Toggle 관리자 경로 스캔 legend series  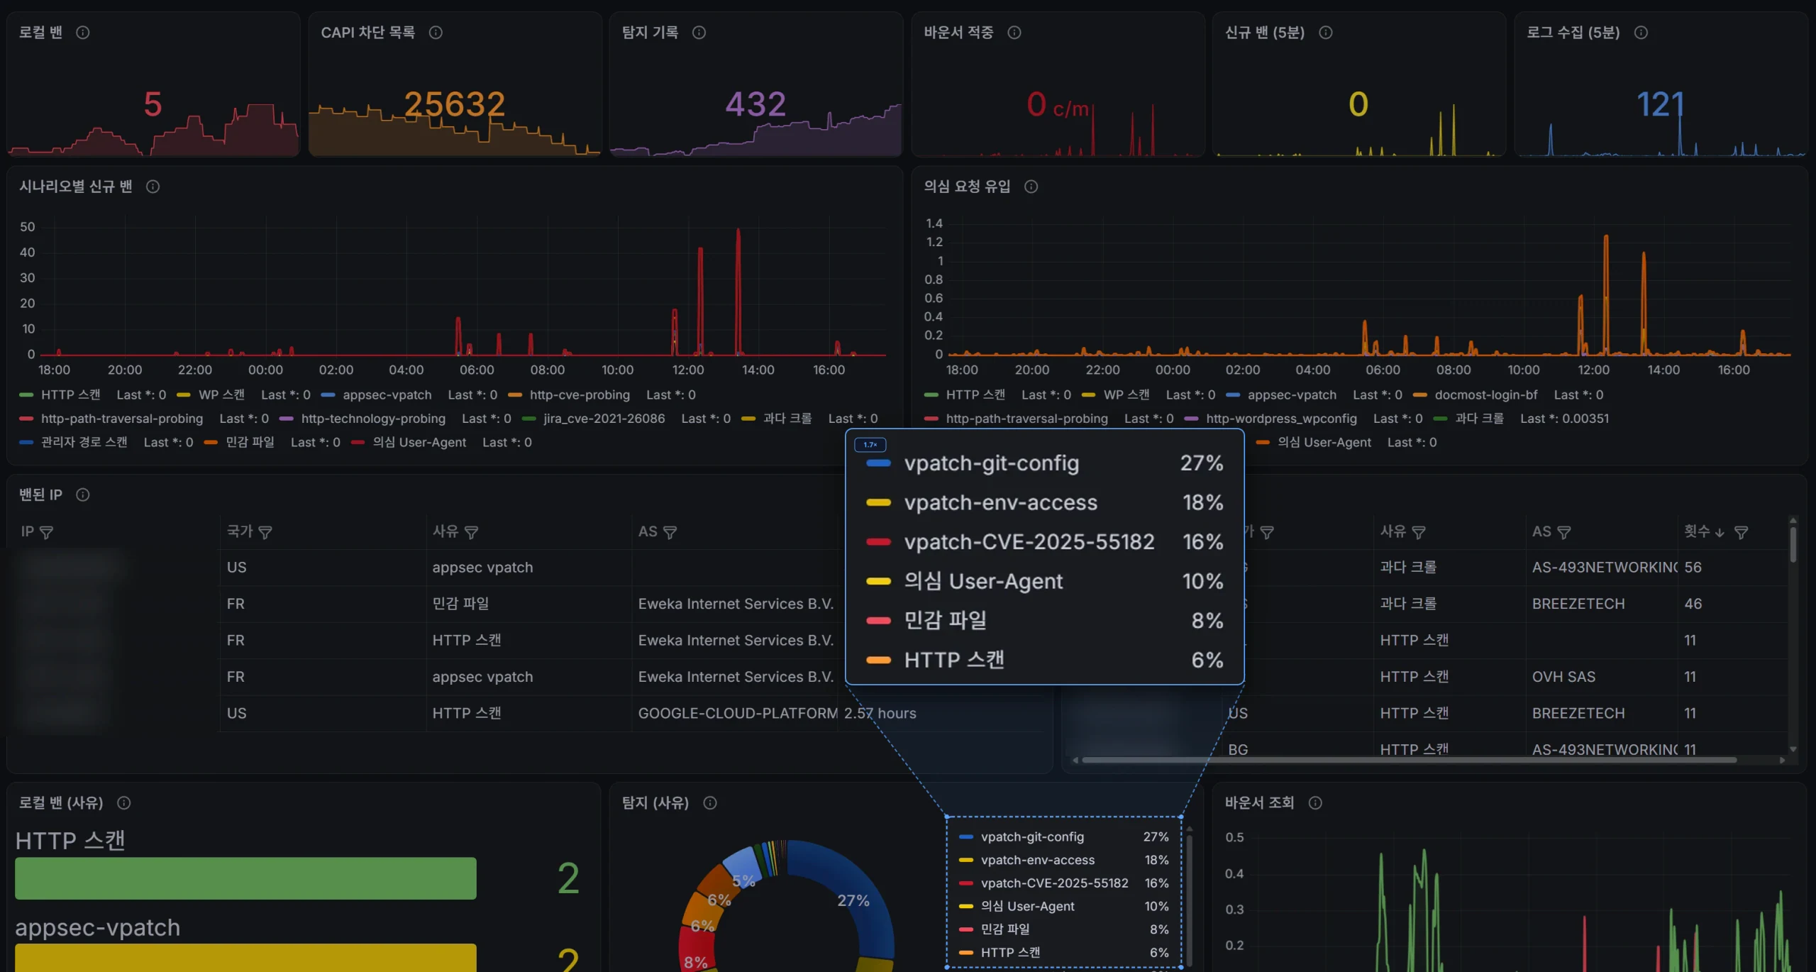coord(84,443)
